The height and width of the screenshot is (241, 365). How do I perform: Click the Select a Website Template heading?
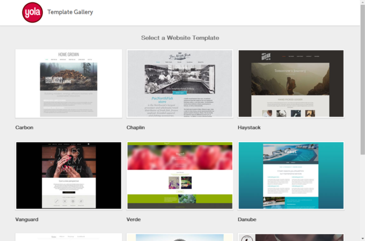tap(180, 38)
